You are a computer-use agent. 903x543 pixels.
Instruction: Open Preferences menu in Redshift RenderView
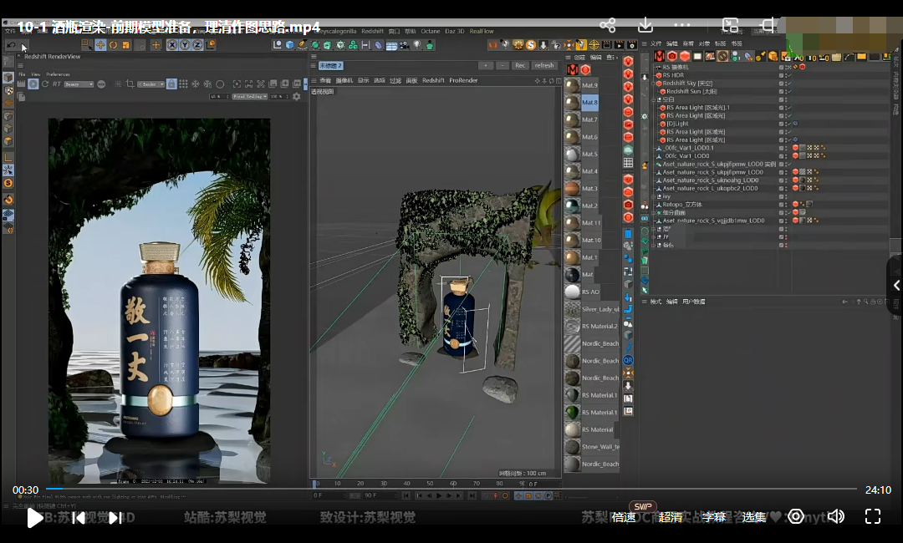click(59, 74)
